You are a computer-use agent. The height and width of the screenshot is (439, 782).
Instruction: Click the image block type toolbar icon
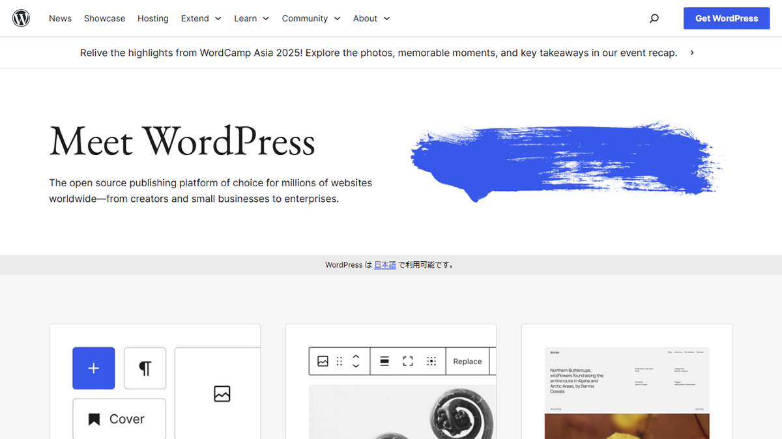[323, 361]
